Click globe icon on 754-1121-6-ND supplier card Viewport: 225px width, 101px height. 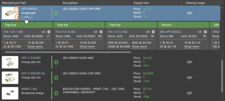pyautogui.click(x=101, y=32)
